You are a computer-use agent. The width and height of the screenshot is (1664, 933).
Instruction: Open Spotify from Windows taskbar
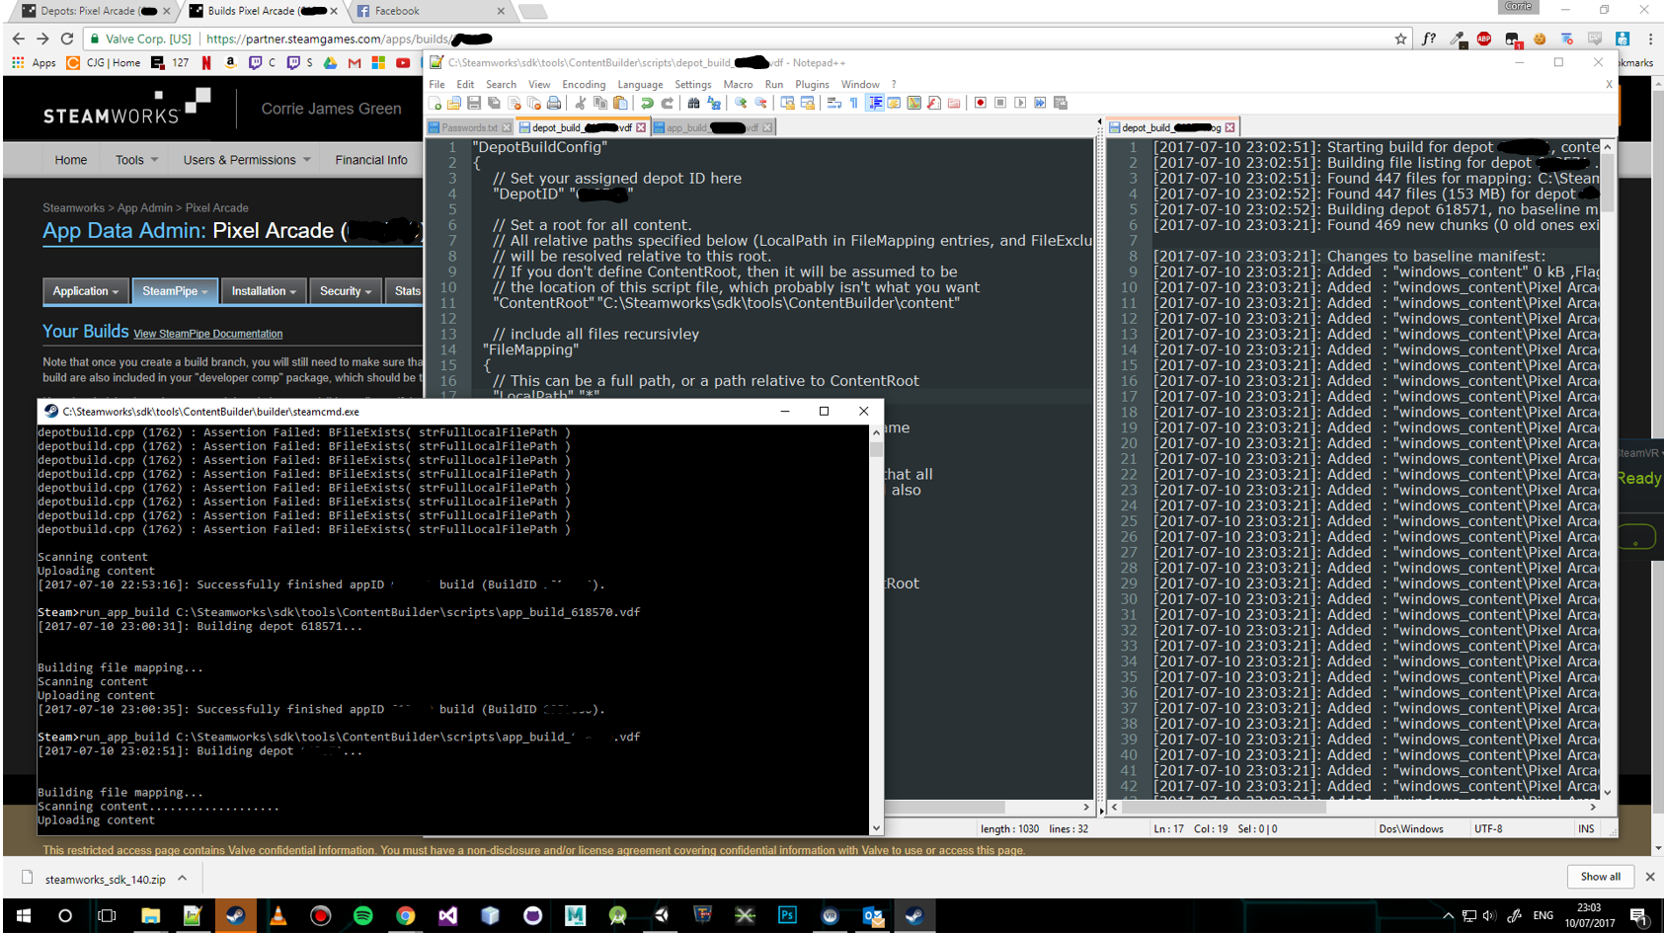click(x=362, y=915)
